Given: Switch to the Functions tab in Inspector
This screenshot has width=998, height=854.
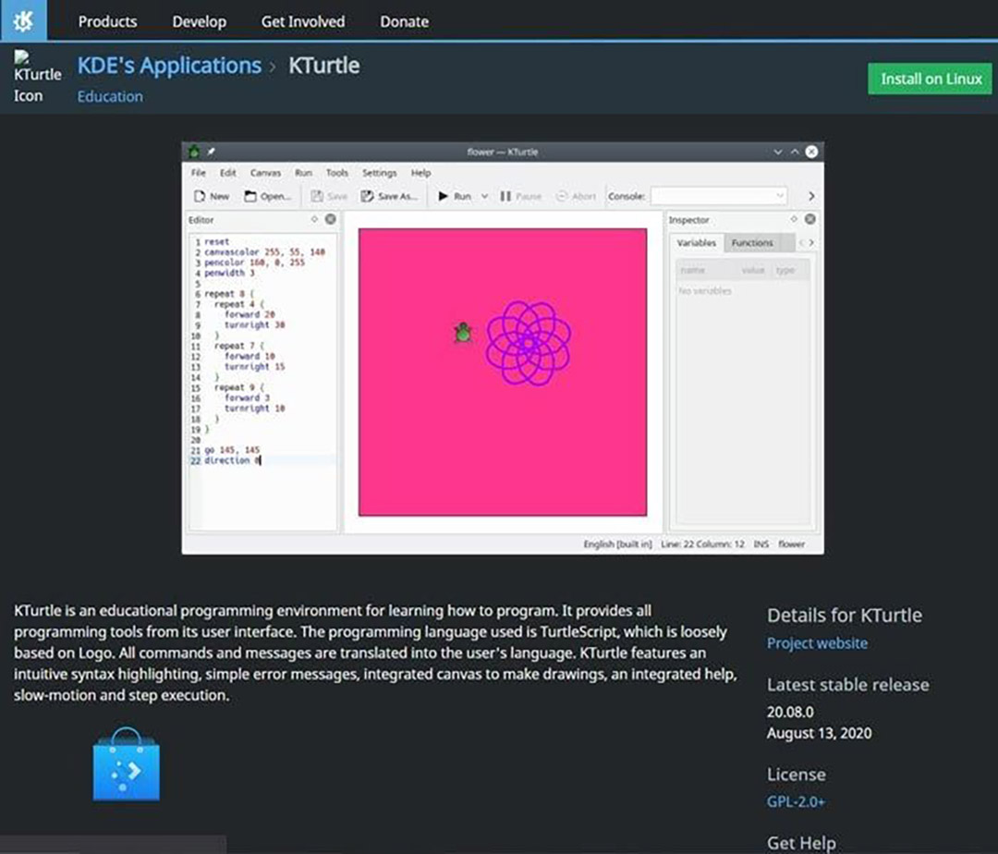Looking at the screenshot, I should pyautogui.click(x=752, y=243).
